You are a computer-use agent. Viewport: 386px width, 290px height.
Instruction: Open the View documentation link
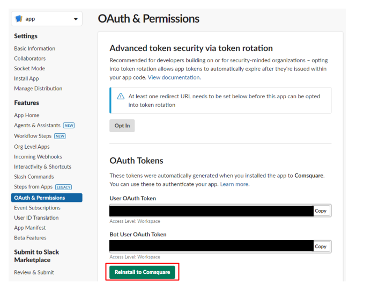174,77
